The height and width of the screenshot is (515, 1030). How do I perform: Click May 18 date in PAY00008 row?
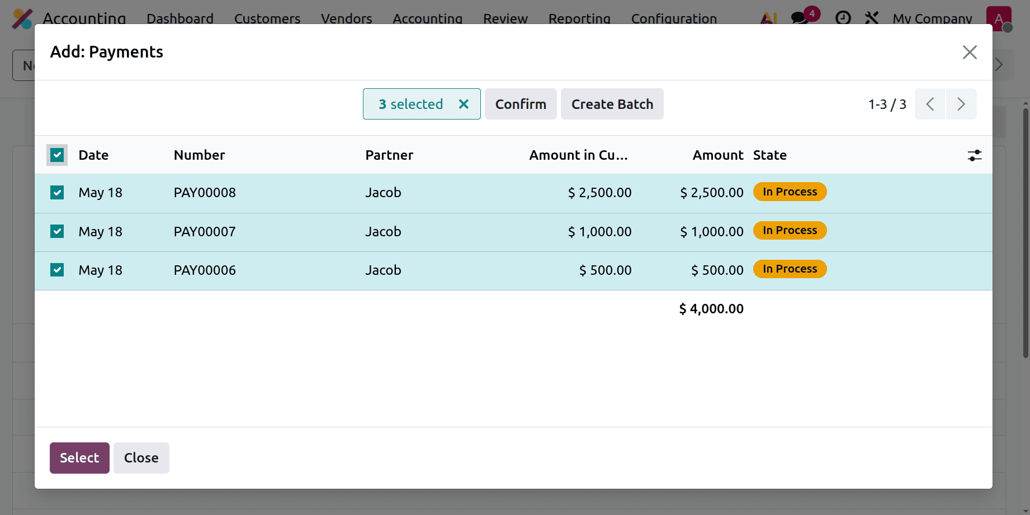coord(101,193)
